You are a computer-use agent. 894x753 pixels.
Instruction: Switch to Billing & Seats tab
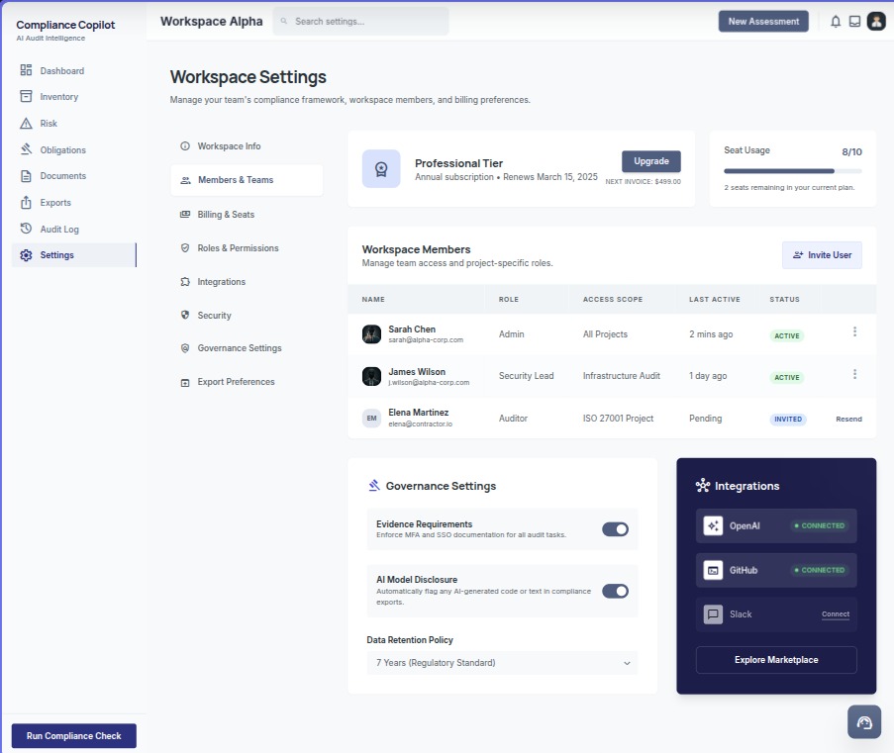226,215
